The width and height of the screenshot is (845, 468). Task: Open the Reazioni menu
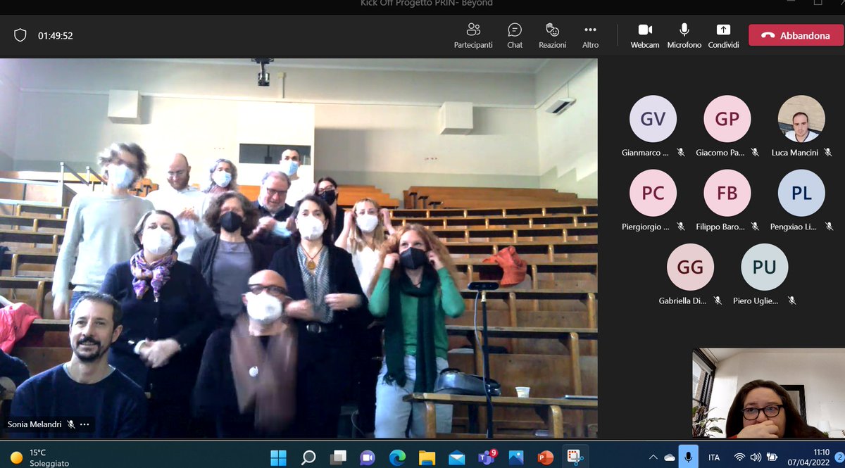point(552,35)
